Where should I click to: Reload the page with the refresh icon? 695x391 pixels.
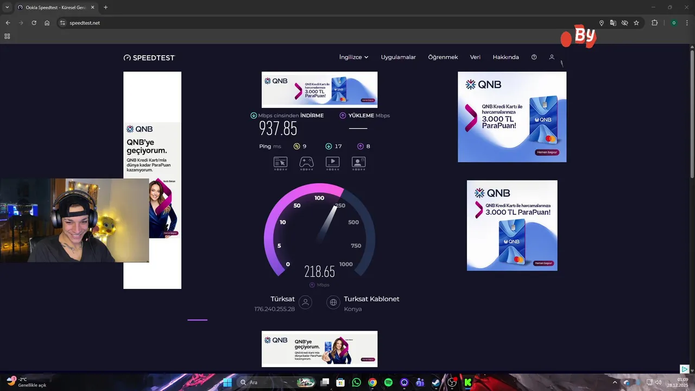click(34, 23)
